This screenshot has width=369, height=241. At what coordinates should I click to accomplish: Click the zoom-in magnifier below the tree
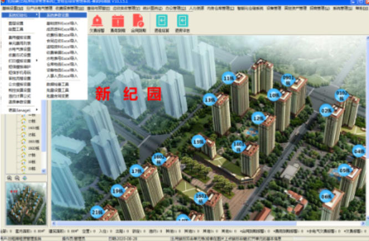(x=9, y=178)
